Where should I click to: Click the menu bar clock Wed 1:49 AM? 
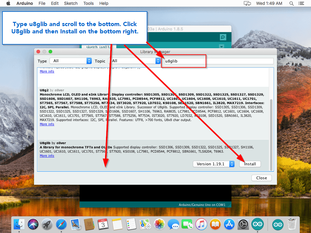pyautogui.click(x=269, y=3)
